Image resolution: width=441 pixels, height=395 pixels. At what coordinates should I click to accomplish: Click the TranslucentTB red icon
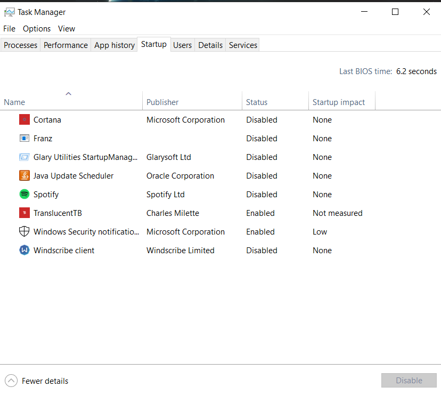24,213
